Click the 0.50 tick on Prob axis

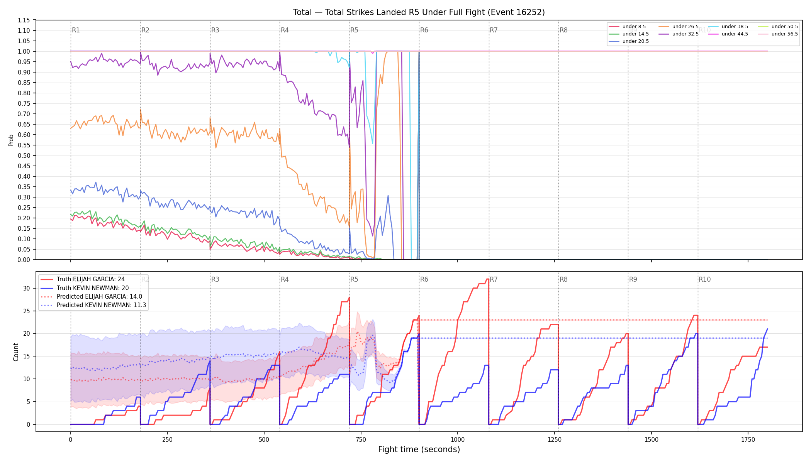(x=24, y=155)
